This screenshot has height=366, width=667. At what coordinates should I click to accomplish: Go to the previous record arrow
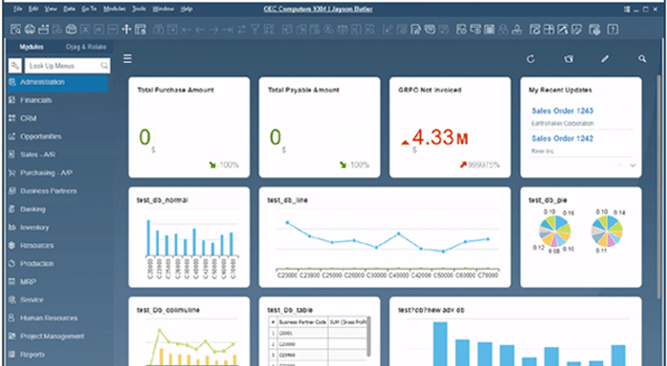200,30
